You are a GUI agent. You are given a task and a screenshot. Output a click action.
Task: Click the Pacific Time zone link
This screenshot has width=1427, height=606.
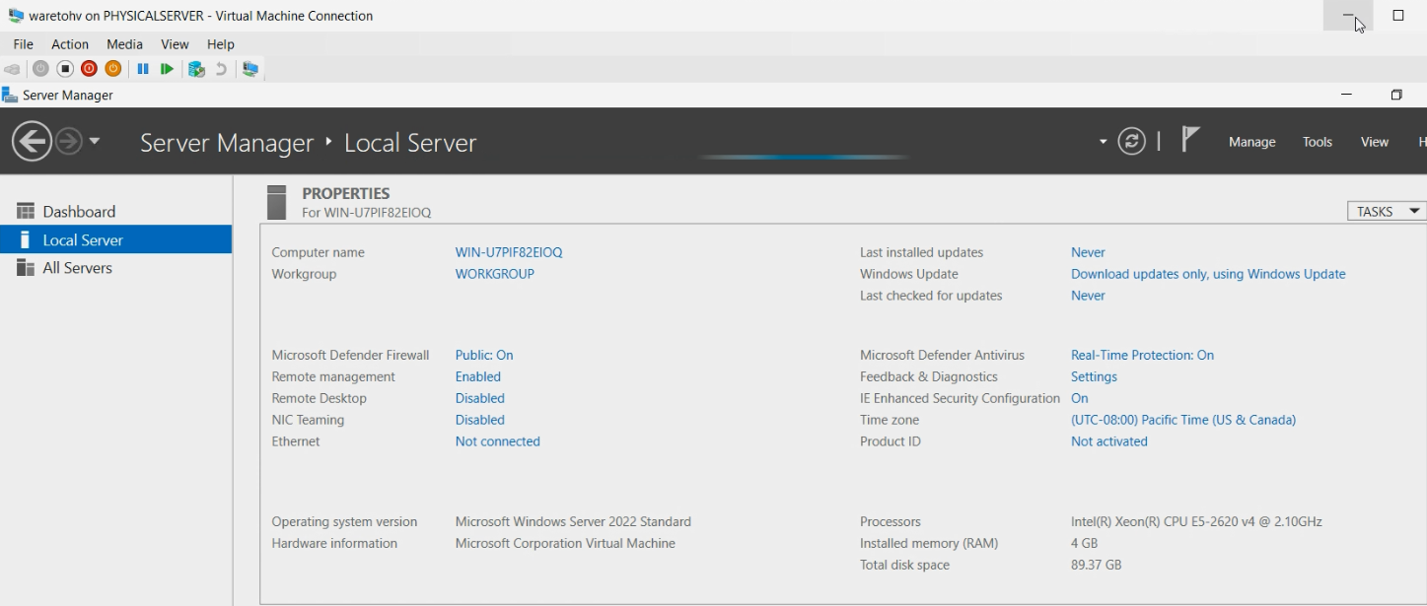coord(1183,420)
